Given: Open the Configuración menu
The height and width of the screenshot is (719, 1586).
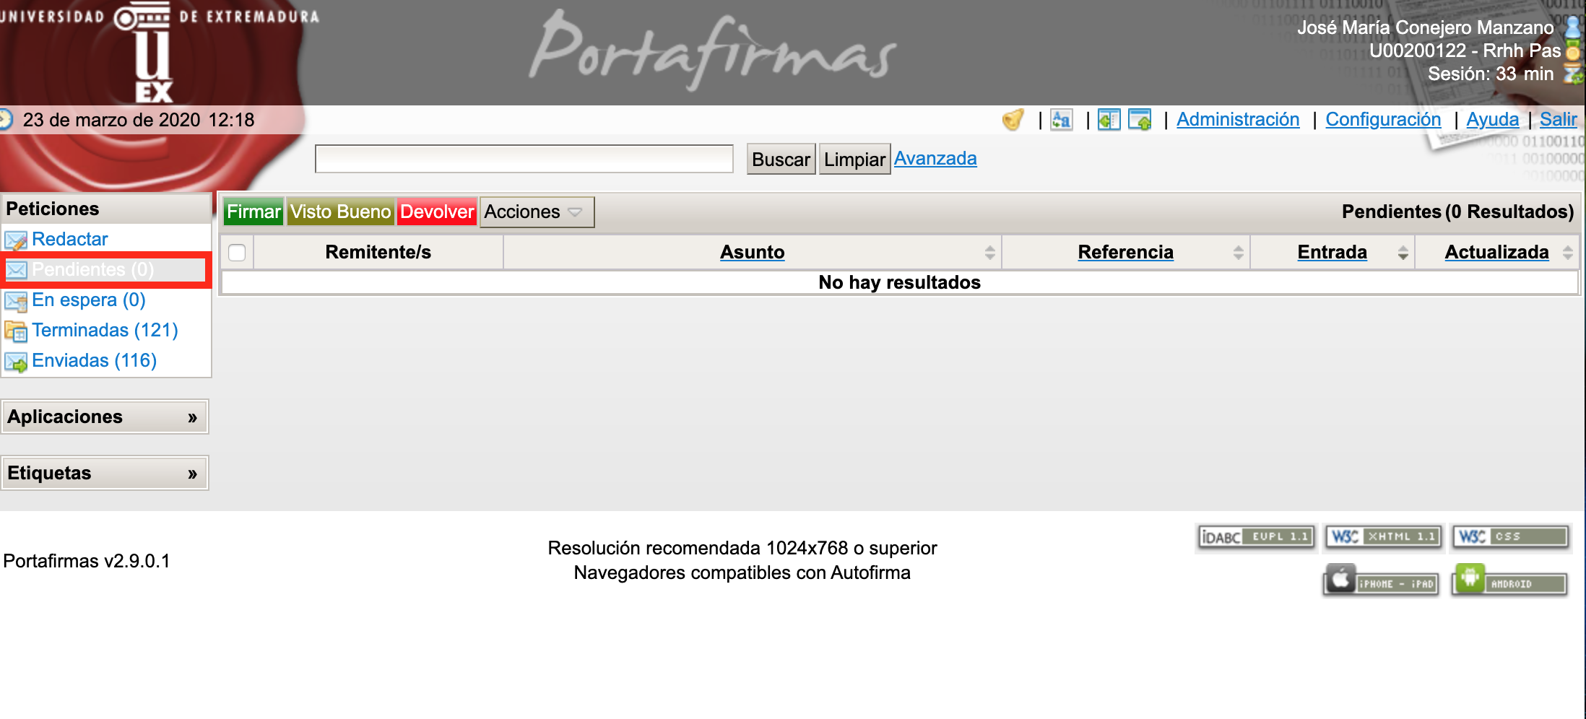Looking at the screenshot, I should click(1382, 120).
